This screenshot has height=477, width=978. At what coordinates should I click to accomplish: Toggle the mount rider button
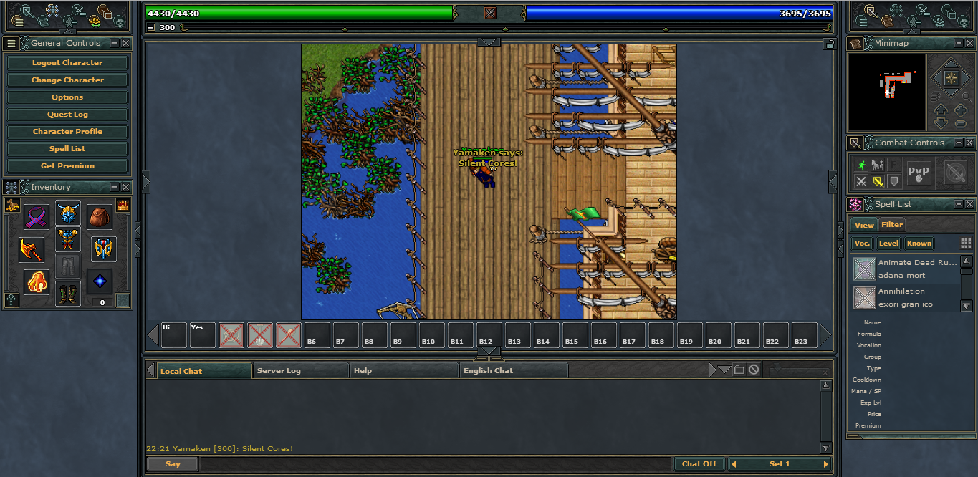[x=878, y=165]
